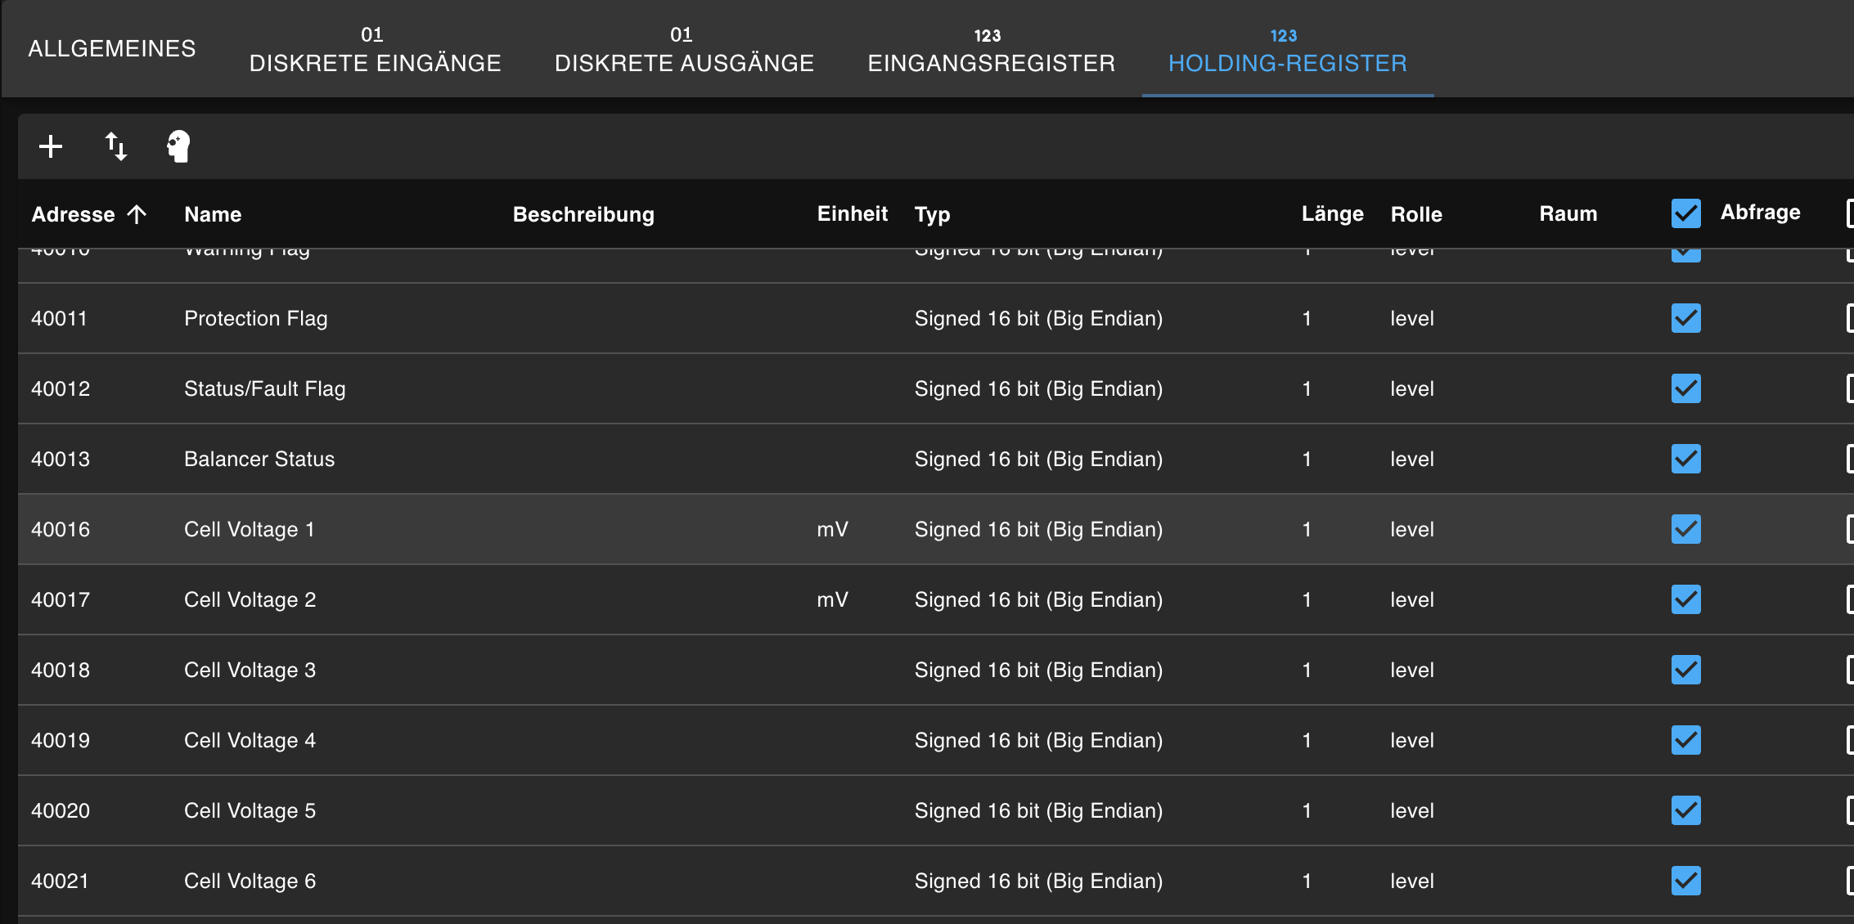This screenshot has height=924, width=1854.
Task: Open the Diskrete Ausgänge tab
Action: 684,51
